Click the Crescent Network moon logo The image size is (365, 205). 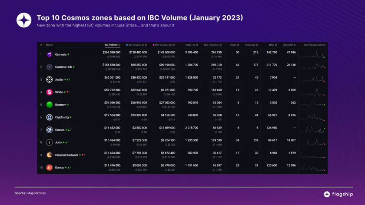(50, 155)
